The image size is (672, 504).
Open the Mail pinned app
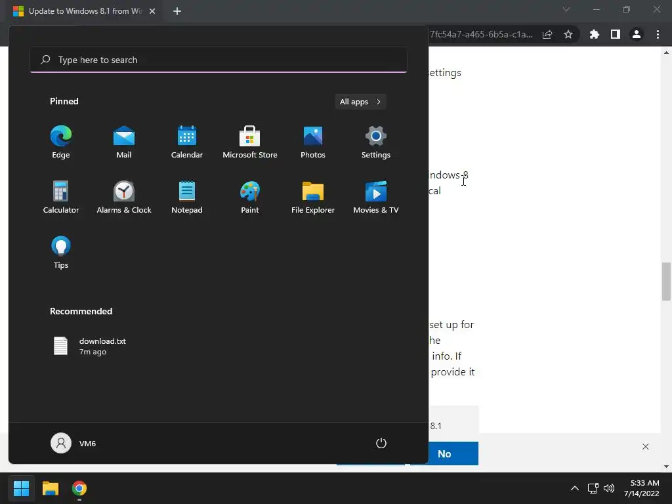pos(124,142)
